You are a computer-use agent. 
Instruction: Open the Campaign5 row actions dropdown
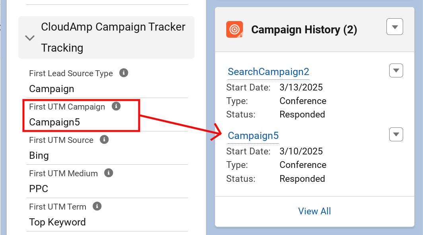point(396,135)
